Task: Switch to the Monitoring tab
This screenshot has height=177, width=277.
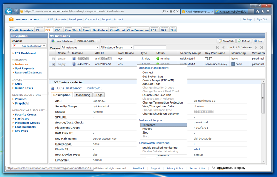Action: click(83, 95)
